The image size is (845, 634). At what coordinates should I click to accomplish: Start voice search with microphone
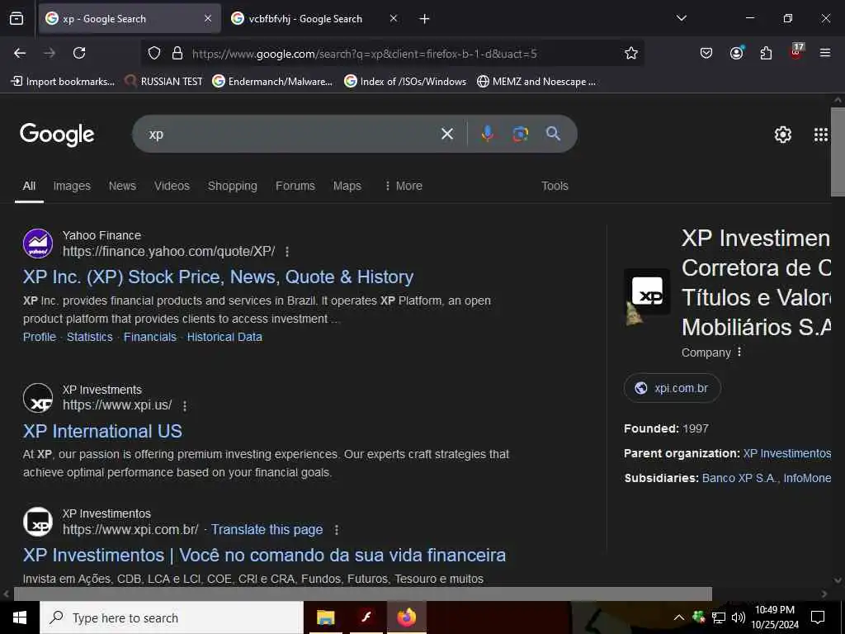tap(487, 134)
